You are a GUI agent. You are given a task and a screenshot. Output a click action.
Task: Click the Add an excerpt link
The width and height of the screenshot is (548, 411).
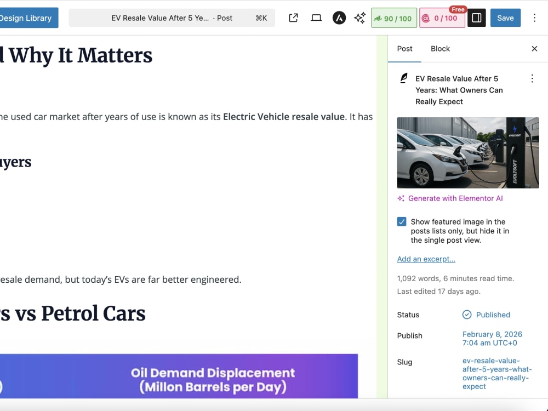click(x=426, y=259)
